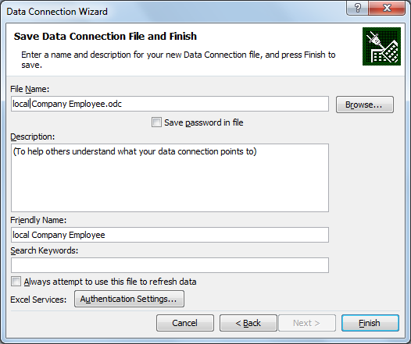Click the Always attempt refresh label text
The width and height of the screenshot is (411, 344).
click(x=110, y=282)
